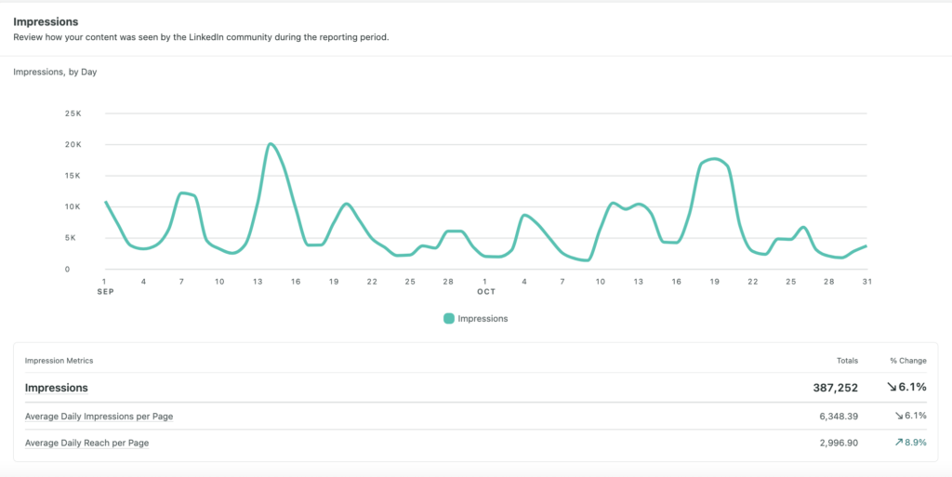Screen dimensions: 952x477
Task: Click the OCT month label on the x-axis
Action: coord(485,291)
